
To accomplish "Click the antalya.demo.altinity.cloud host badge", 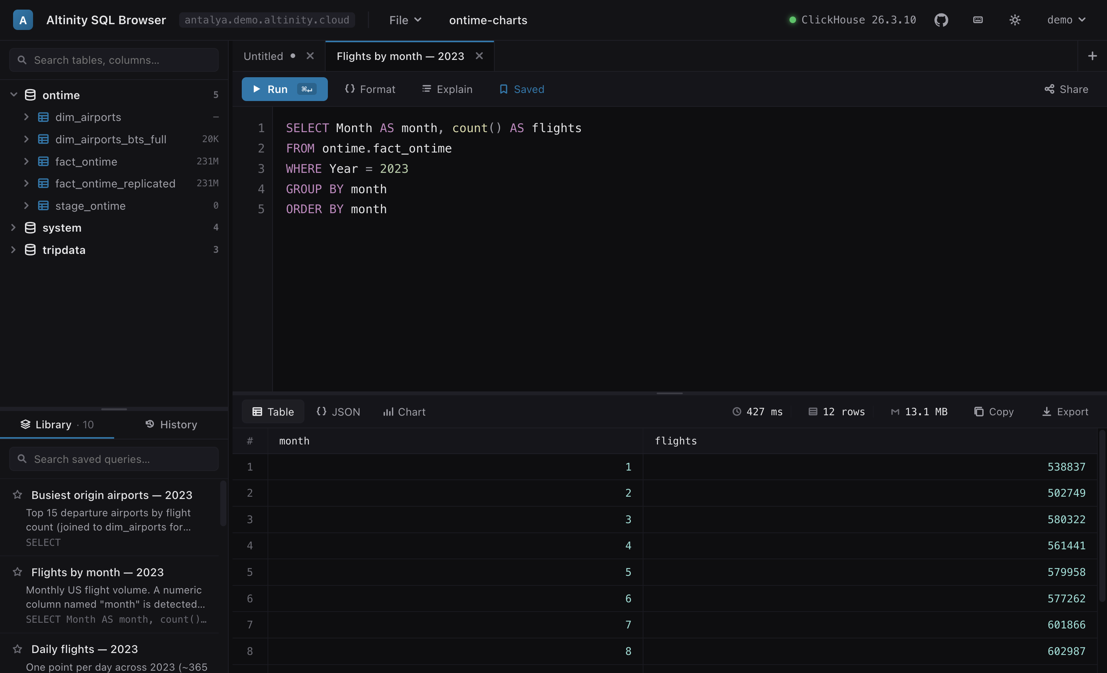I will click(267, 20).
